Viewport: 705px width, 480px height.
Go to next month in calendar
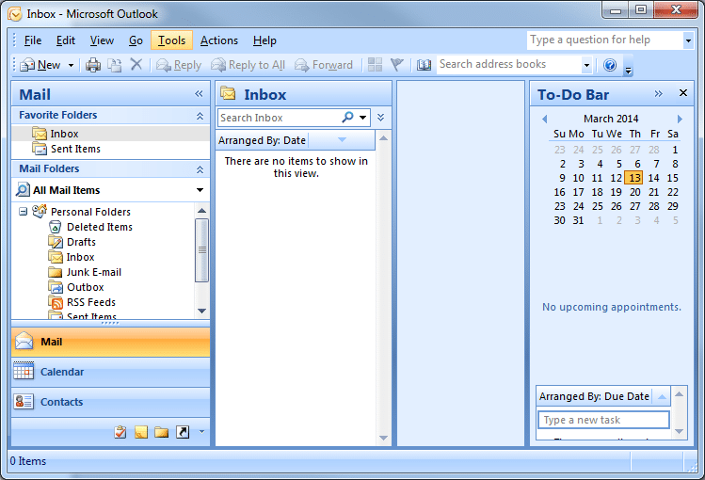pyautogui.click(x=680, y=120)
